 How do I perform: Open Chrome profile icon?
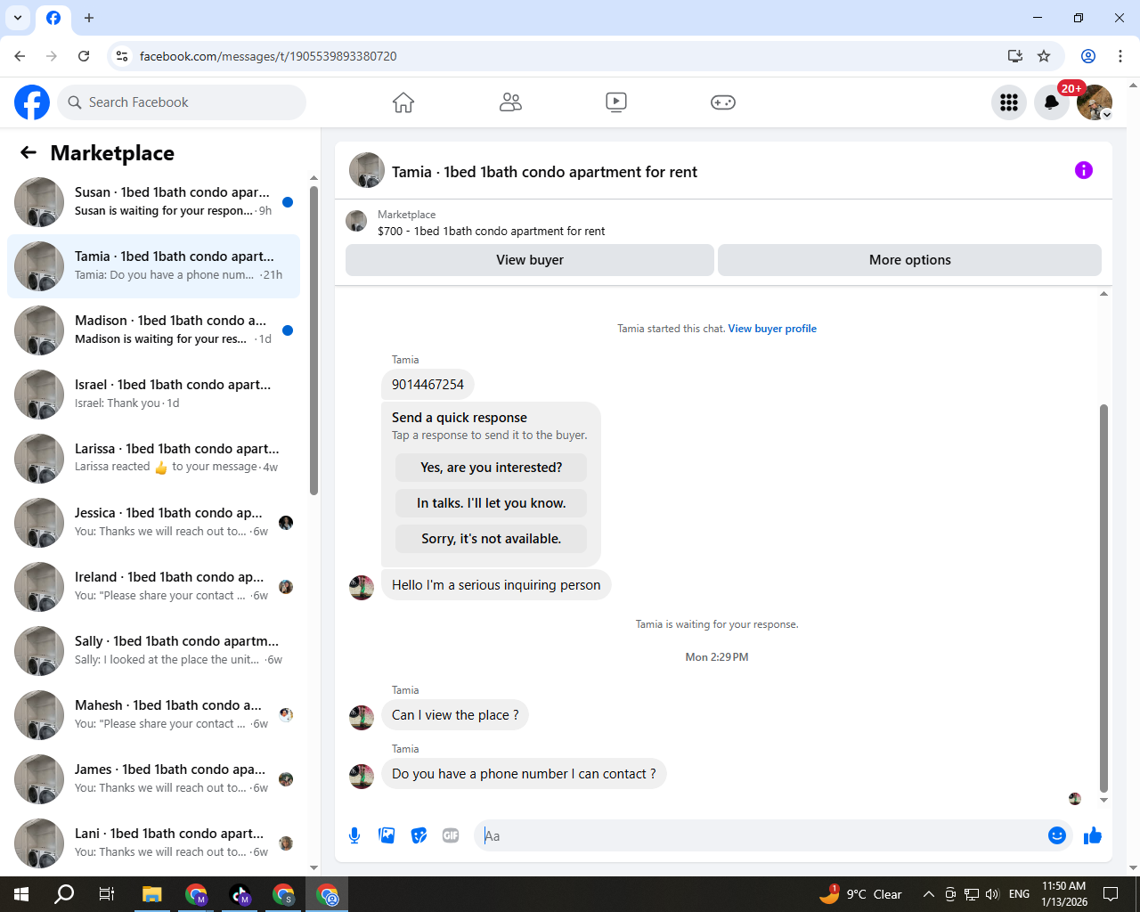(1088, 56)
